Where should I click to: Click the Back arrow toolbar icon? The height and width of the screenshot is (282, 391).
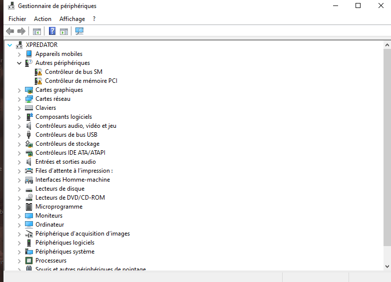point(10,31)
